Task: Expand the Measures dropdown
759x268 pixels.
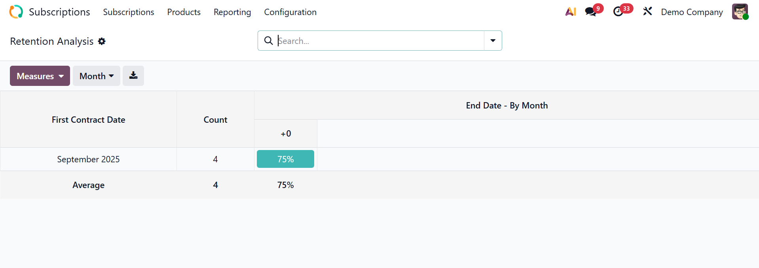Action: 40,76
